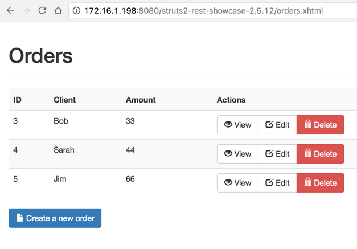The image size is (357, 249).
Task: Edit order 5 for Jim
Action: [277, 183]
